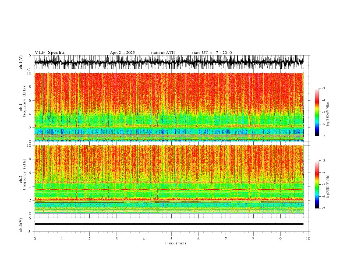Screen dimensions: 347x268
Task: Click the "-3" label on ch.2 color bar
Action: pos(323,161)
